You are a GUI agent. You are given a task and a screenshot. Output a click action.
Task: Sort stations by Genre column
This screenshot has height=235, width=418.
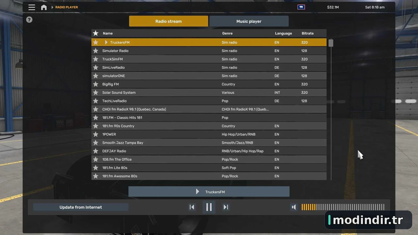227,33
